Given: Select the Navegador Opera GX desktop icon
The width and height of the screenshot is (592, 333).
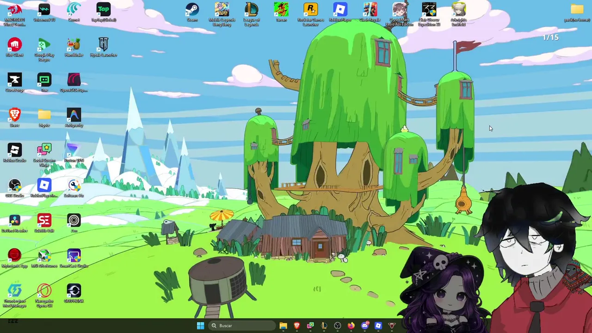Looking at the screenshot, I should 44,296.
